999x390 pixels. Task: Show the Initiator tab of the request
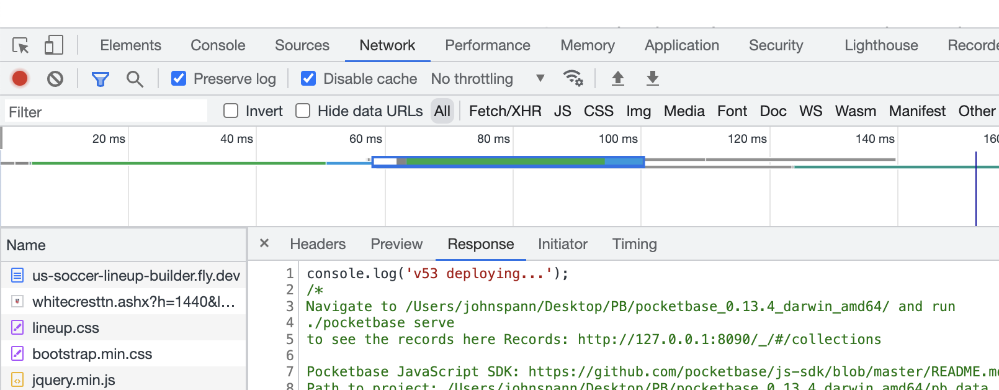tap(563, 244)
